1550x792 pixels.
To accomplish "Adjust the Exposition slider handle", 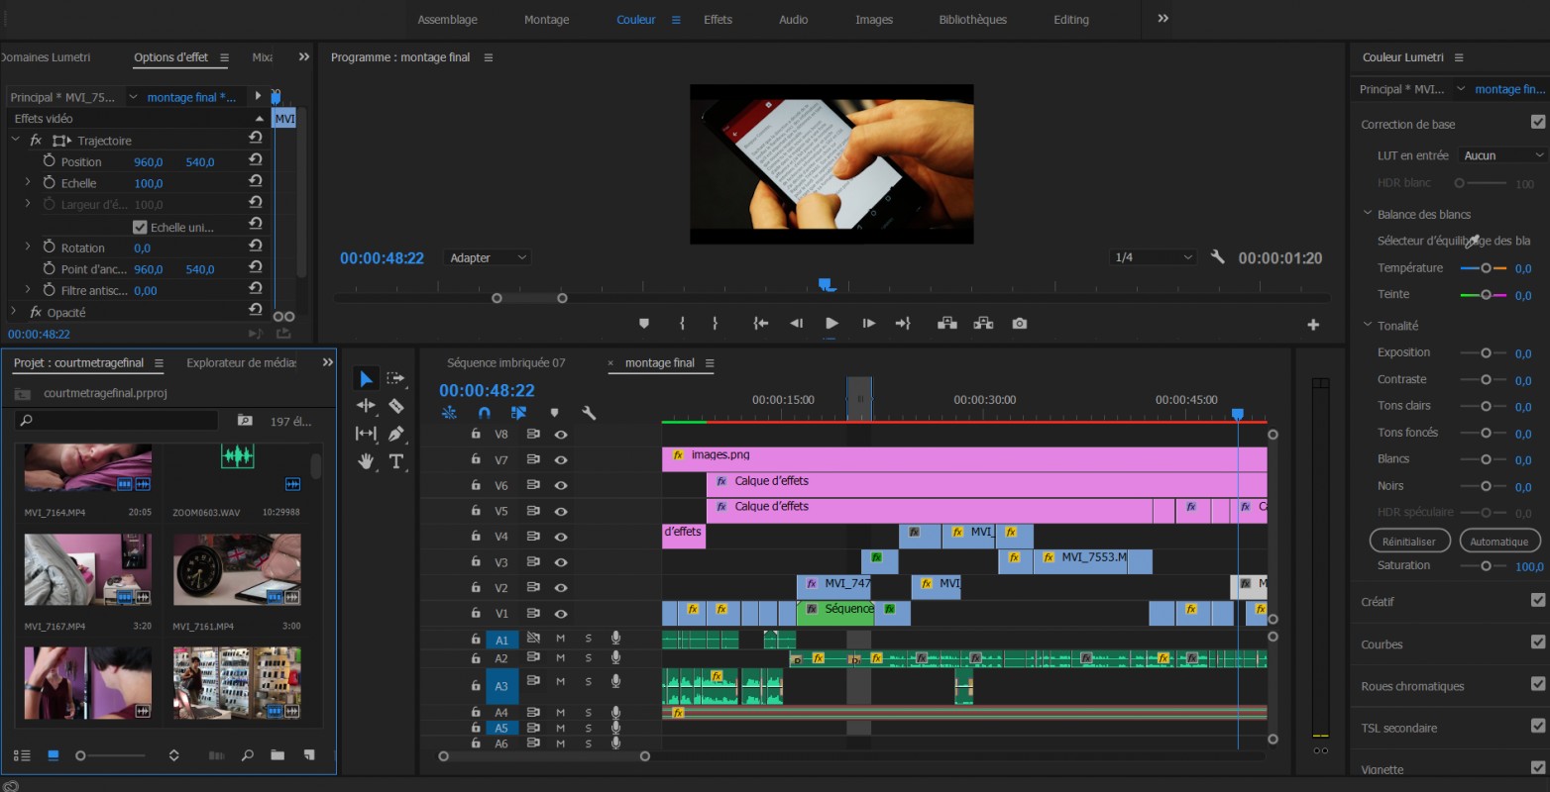I will [x=1486, y=352].
